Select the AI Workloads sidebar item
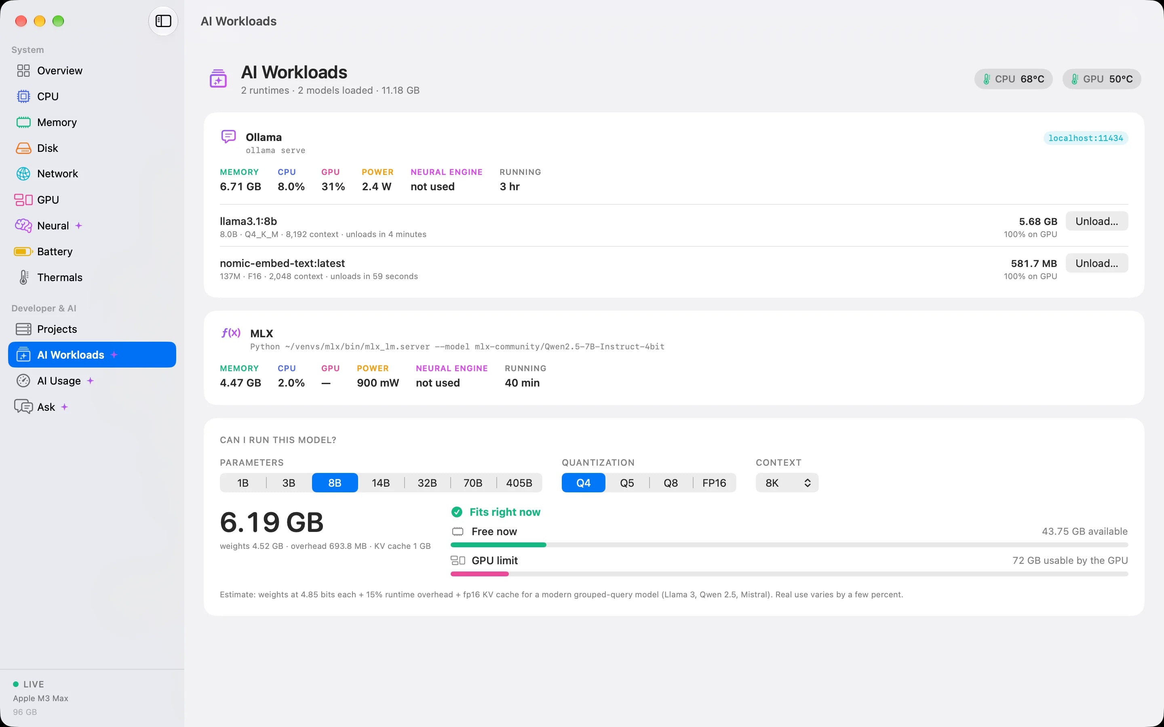The image size is (1164, 727). pos(92,355)
